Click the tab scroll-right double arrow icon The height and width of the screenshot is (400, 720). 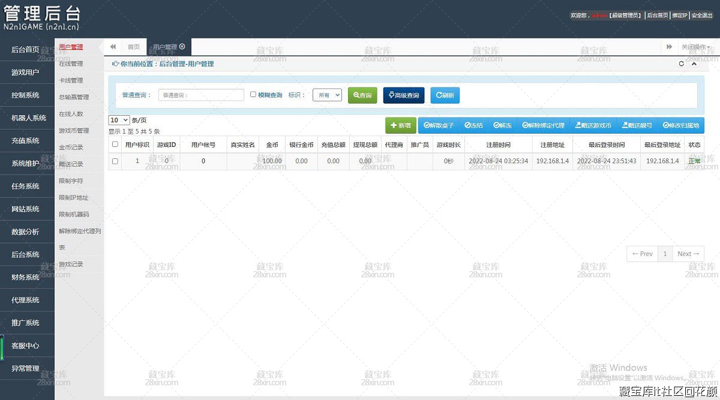tap(669, 47)
